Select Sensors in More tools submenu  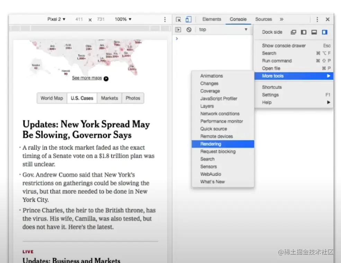coord(223,167)
